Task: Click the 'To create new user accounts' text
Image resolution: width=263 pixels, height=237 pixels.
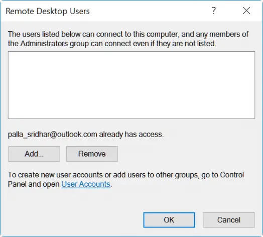Action: click(x=126, y=179)
